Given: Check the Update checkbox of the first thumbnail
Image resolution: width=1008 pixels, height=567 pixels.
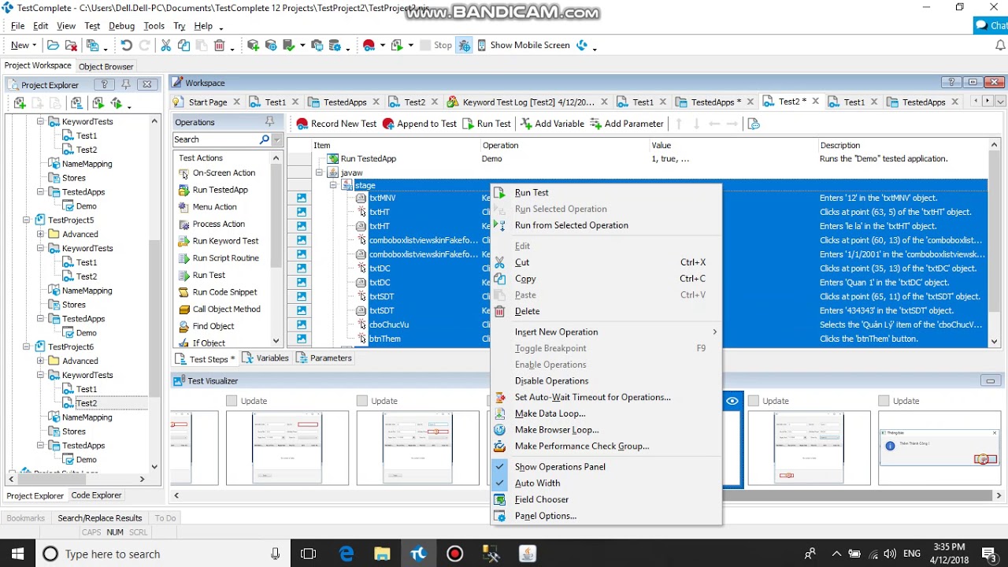Looking at the screenshot, I should point(232,401).
